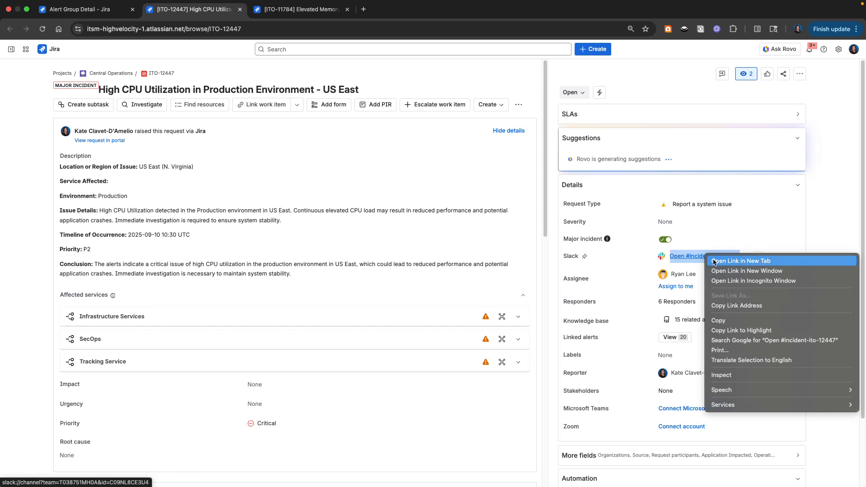This screenshot has height=487, width=866.
Task: Open the share icon for the incident
Action: click(x=783, y=74)
